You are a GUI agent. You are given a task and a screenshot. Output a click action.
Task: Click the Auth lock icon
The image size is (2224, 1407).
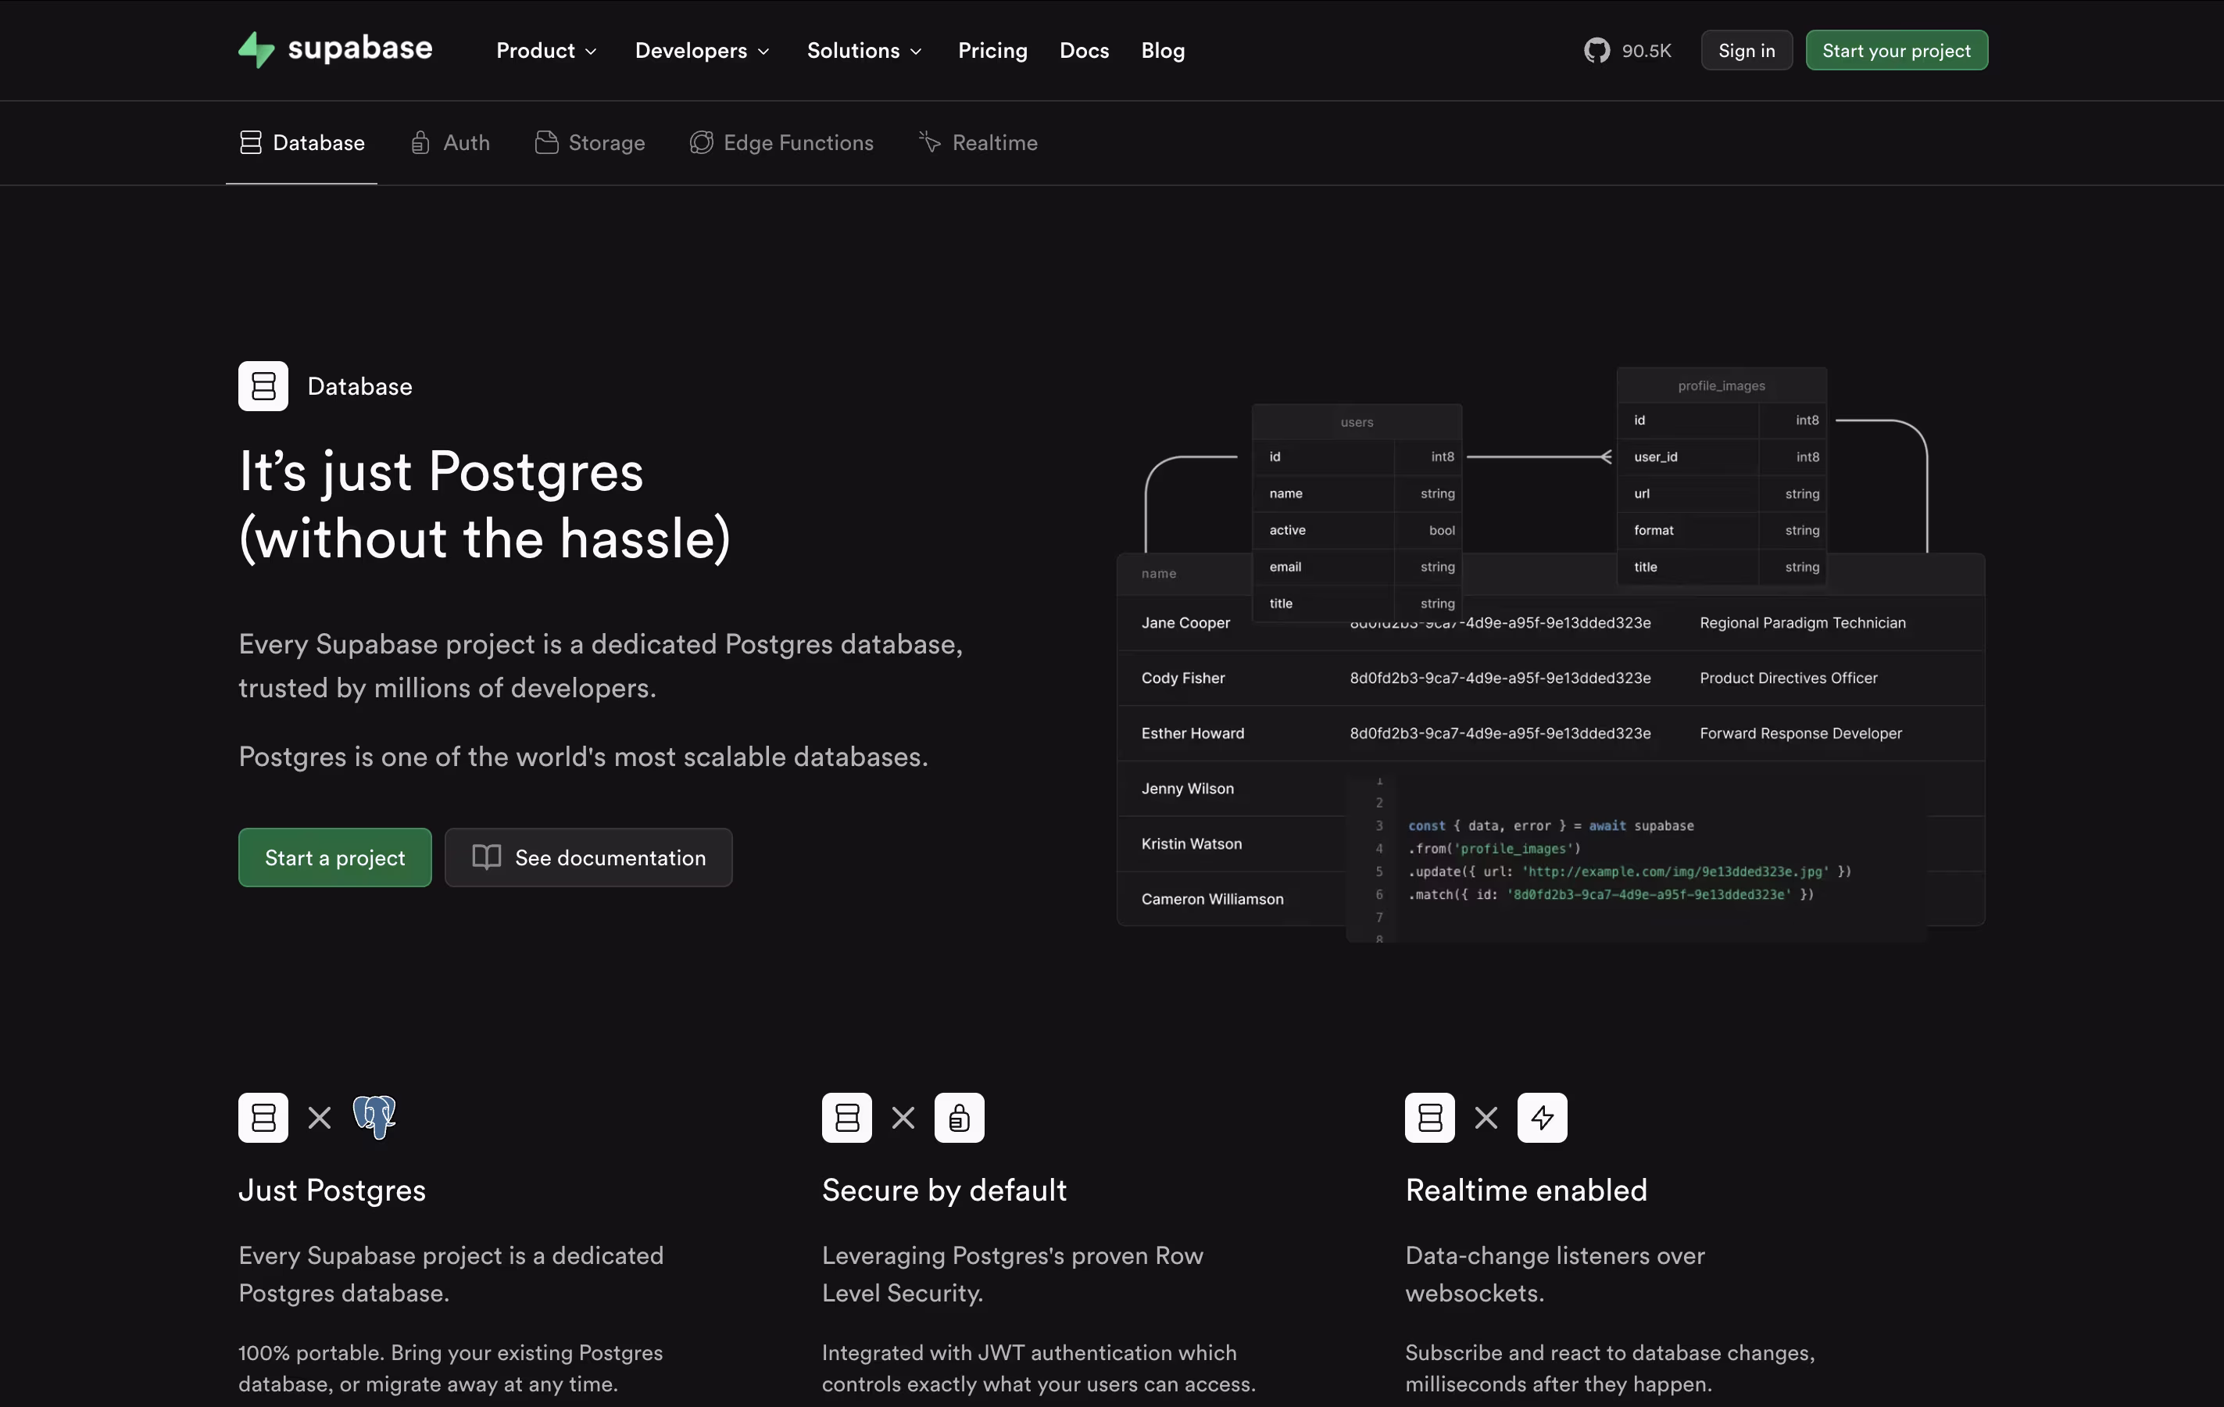[x=420, y=142]
